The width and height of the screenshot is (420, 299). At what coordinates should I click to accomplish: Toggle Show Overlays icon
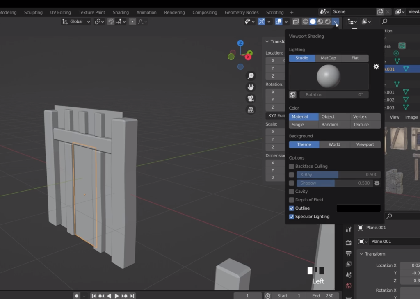278,22
